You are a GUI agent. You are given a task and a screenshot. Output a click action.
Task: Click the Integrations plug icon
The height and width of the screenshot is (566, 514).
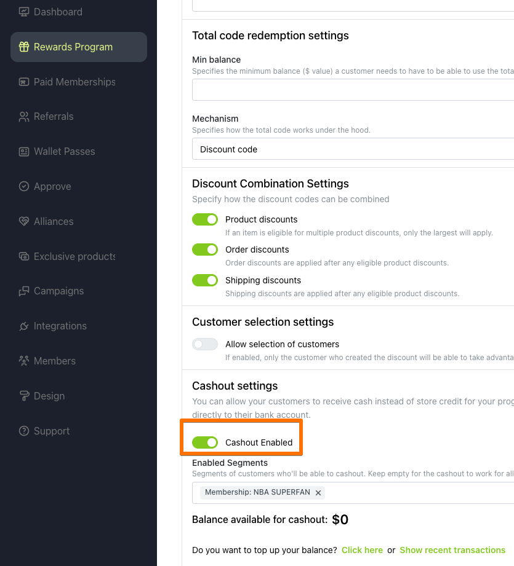tap(24, 326)
